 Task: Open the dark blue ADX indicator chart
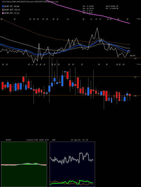point(72,164)
